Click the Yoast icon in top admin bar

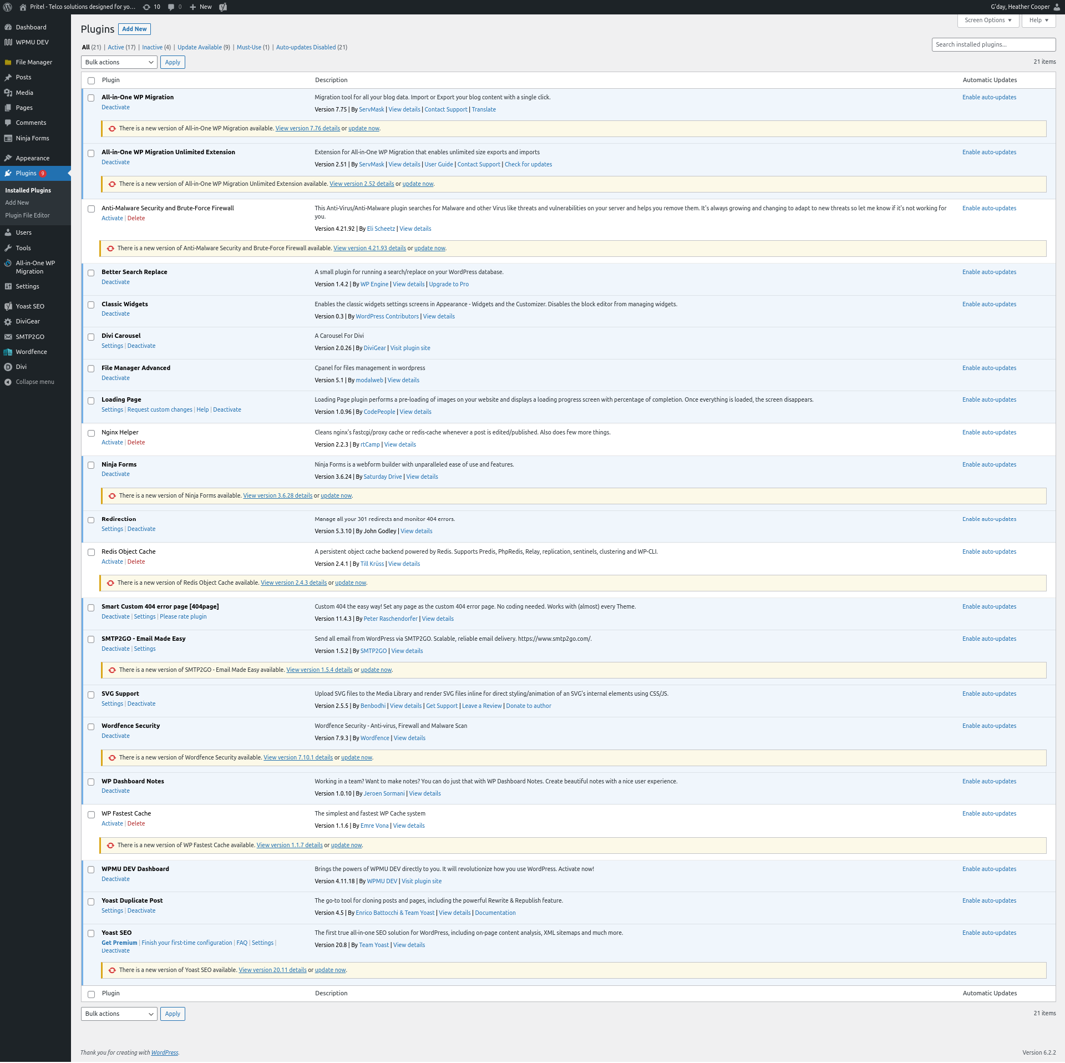pos(223,7)
